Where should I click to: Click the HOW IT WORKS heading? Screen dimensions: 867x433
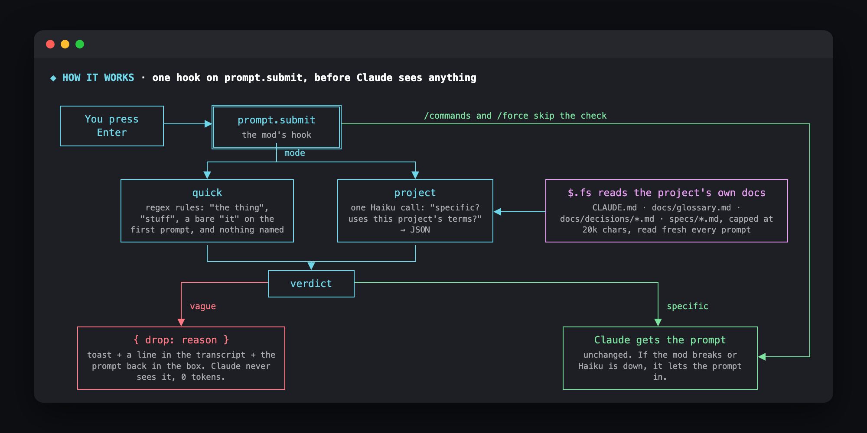98,78
